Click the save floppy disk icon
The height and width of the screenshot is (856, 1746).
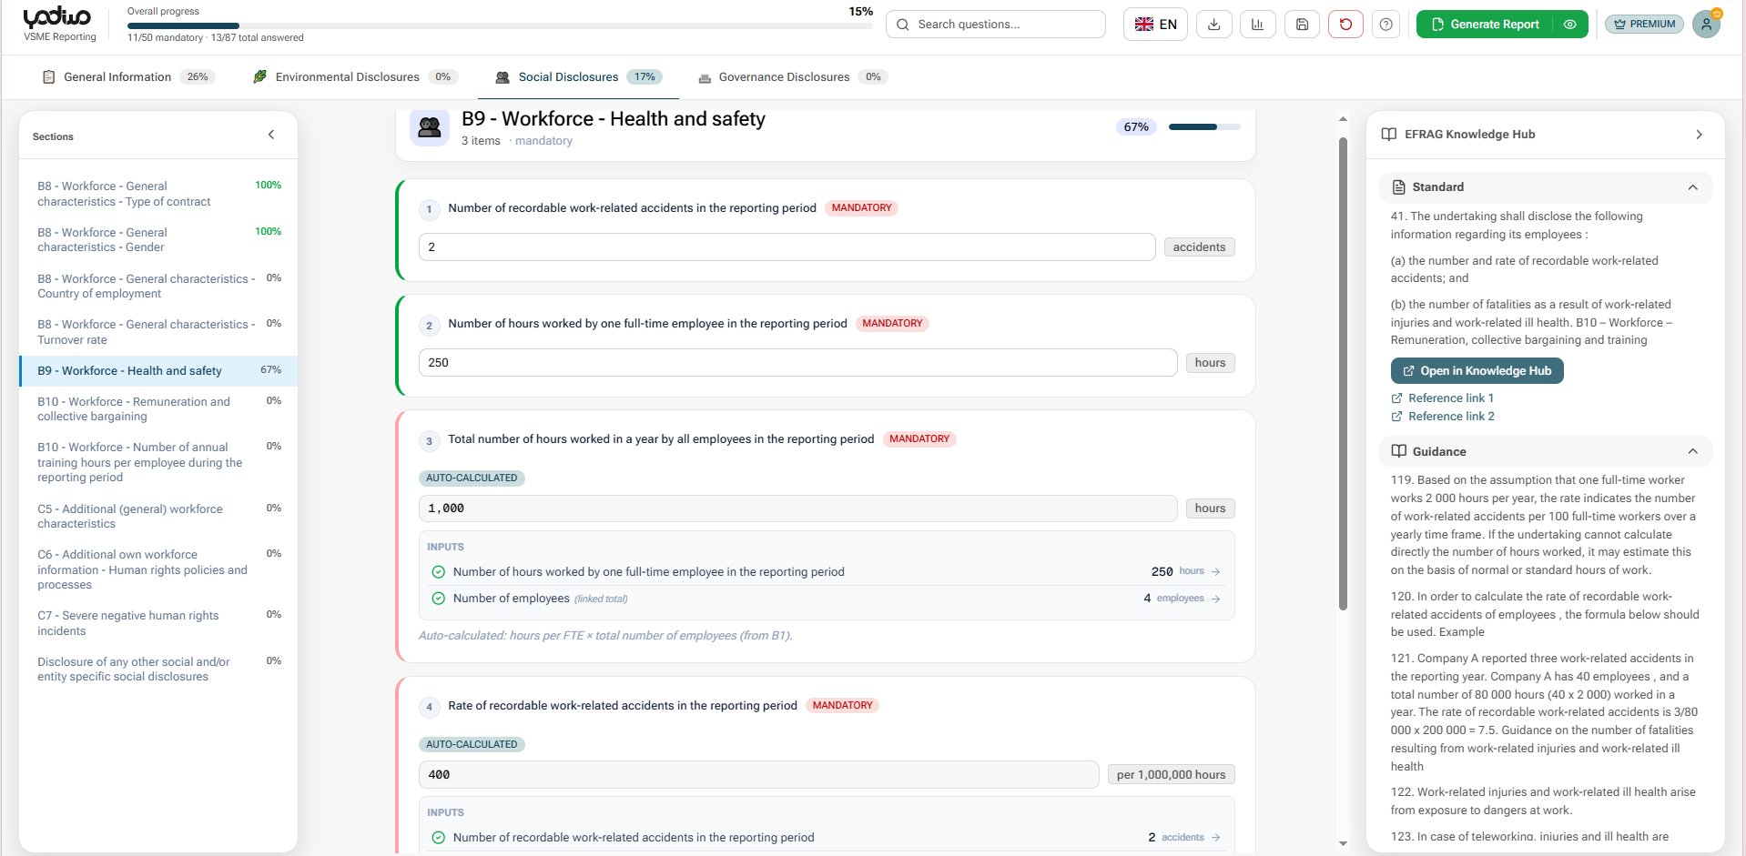(1302, 25)
